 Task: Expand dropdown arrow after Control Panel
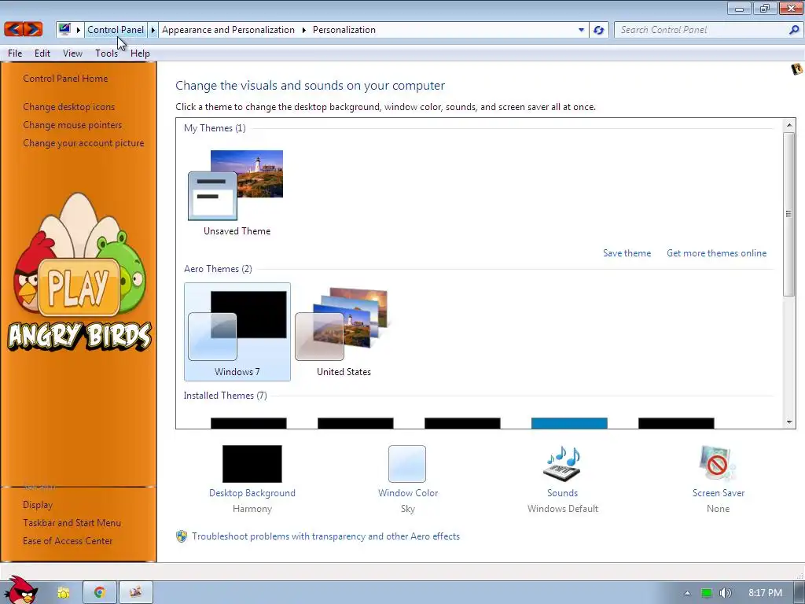[153, 30]
